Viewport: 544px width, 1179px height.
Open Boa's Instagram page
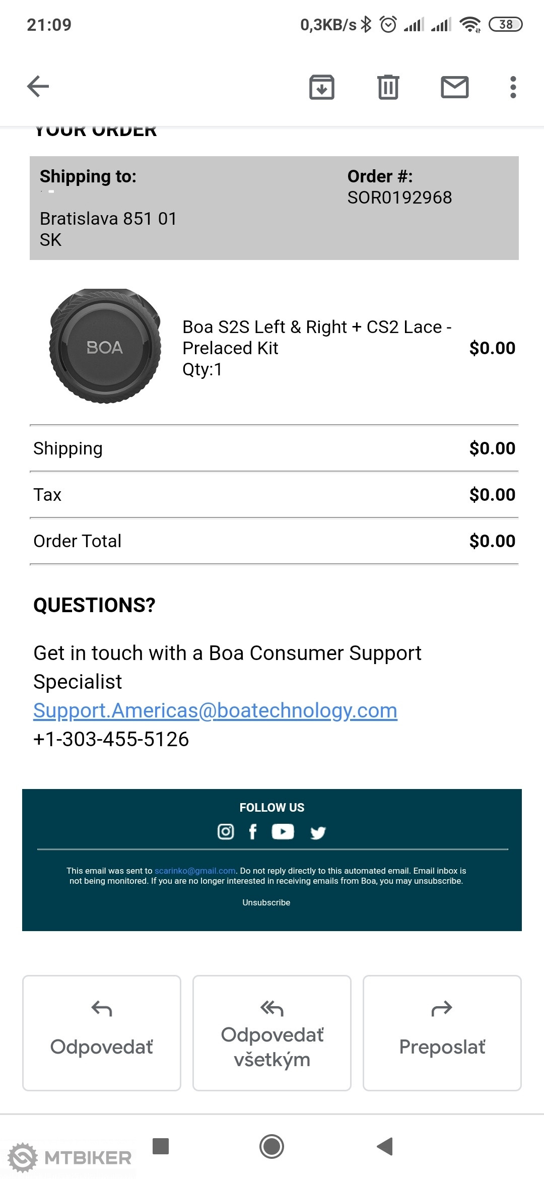click(x=226, y=831)
